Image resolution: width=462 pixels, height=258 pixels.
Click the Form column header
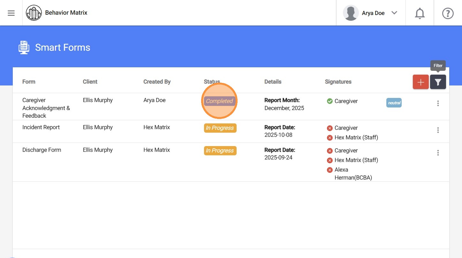(x=29, y=82)
